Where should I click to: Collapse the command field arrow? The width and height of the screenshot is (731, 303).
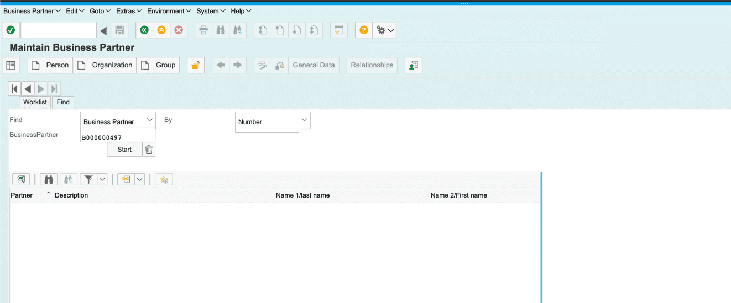[103, 30]
